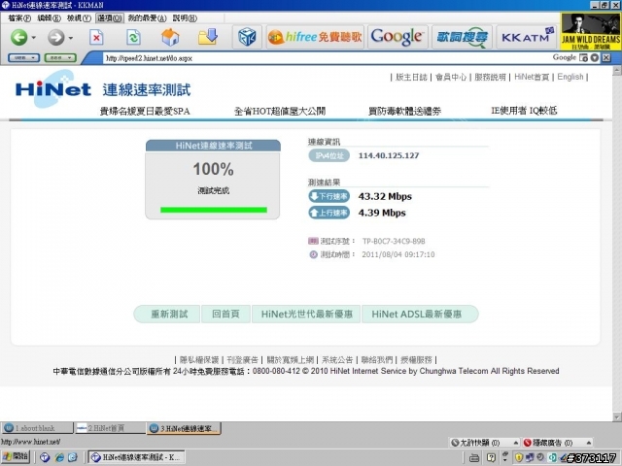
Task: Open the 貴婦名媛夏日最愛SPA ad link
Action: tap(145, 111)
